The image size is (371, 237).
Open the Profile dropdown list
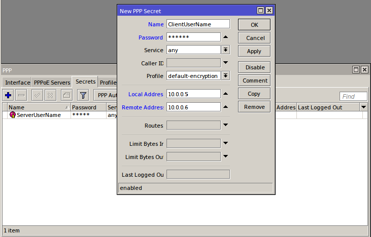click(226, 76)
